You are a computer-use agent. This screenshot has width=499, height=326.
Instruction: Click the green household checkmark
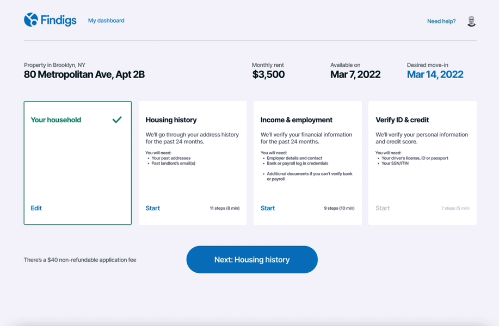117,120
